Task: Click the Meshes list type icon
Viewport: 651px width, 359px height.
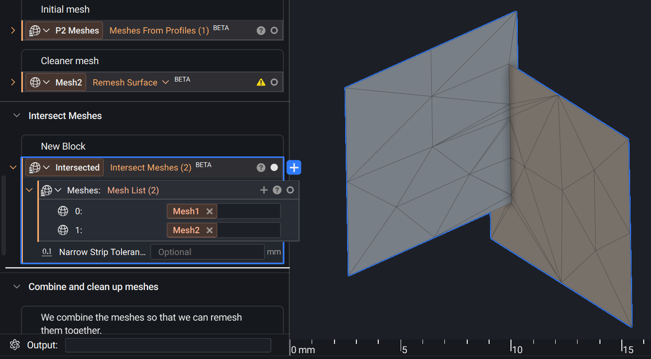Action: 47,190
